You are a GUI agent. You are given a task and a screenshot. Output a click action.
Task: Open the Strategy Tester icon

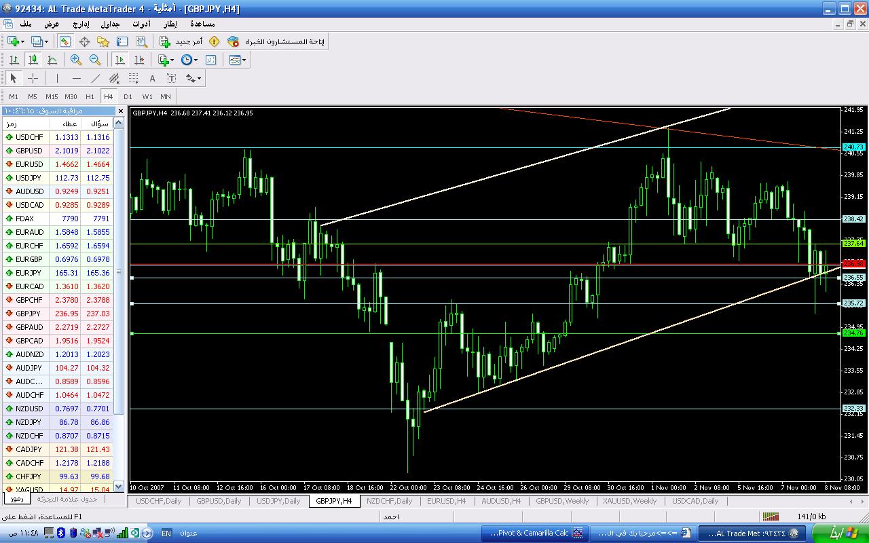141,41
